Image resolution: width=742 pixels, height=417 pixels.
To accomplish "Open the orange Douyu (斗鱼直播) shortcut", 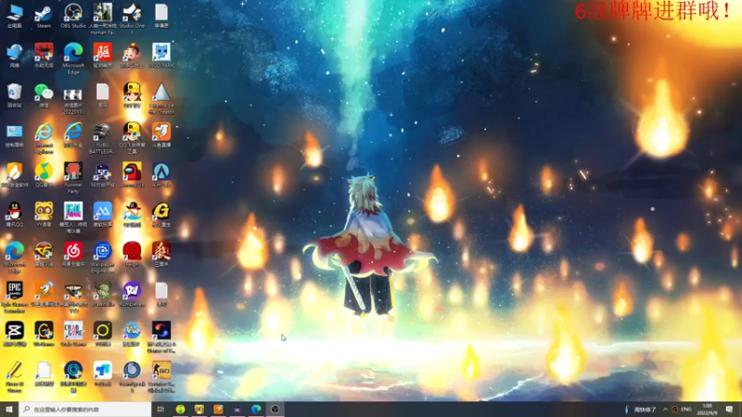I will tap(161, 135).
